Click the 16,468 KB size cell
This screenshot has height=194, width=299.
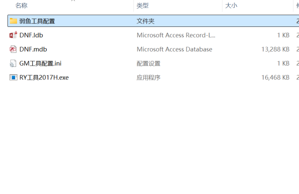[x=275, y=78]
